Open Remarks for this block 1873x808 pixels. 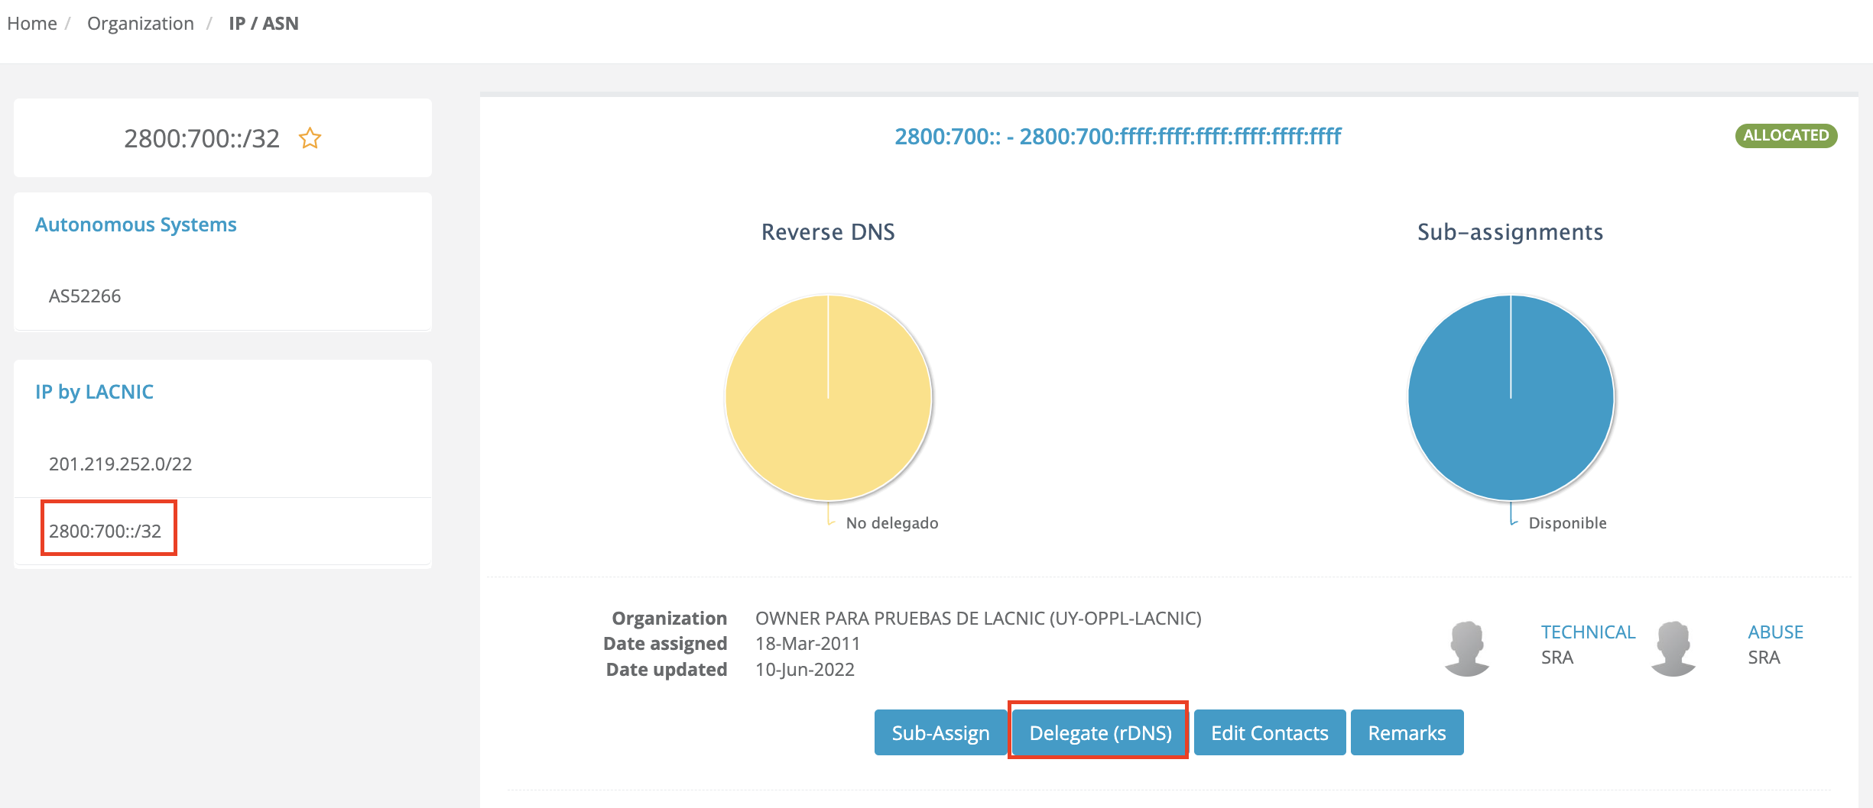point(1406,733)
